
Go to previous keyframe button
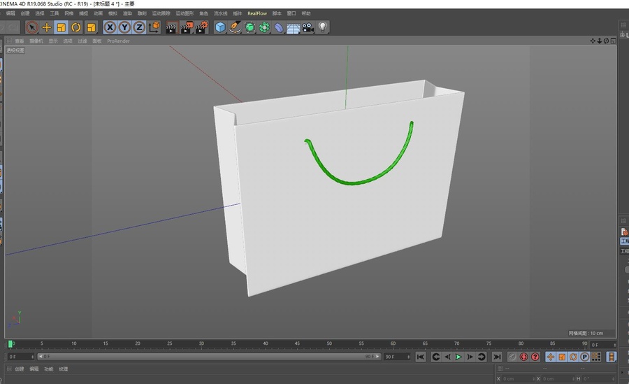pyautogui.click(x=436, y=357)
